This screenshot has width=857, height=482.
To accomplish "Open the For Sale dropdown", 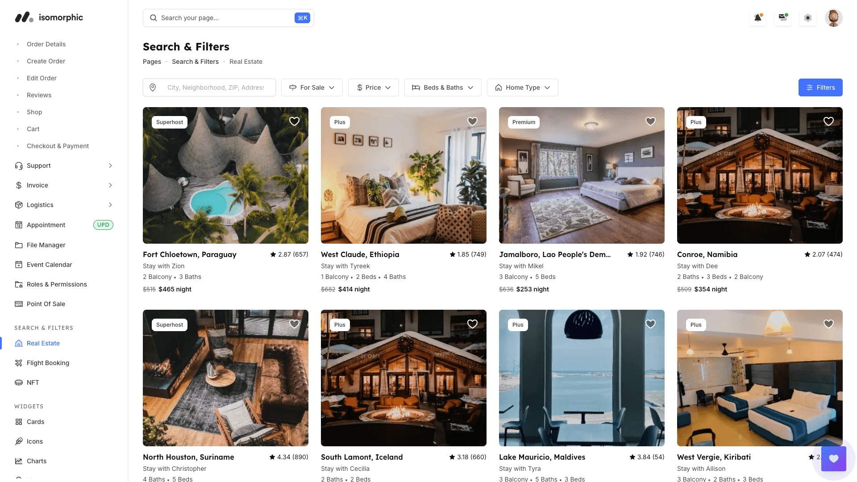I will click(312, 87).
